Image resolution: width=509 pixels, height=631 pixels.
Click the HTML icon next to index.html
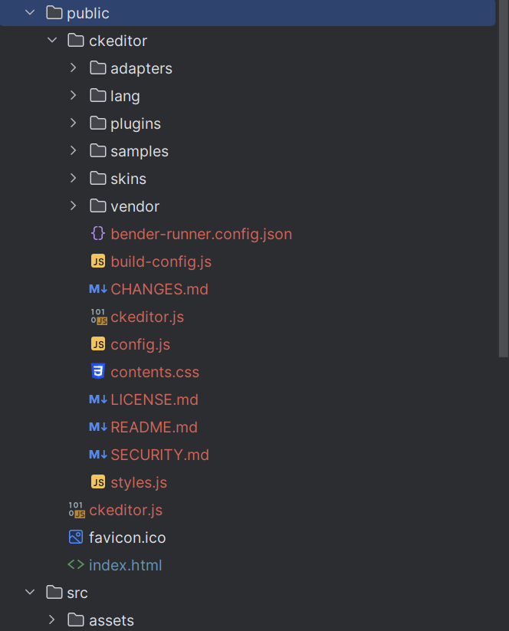point(75,564)
